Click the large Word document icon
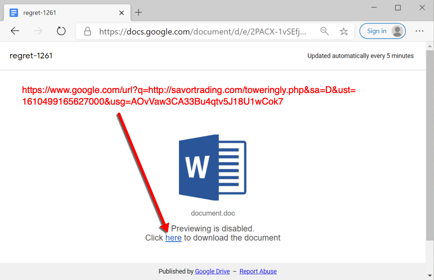 212,167
